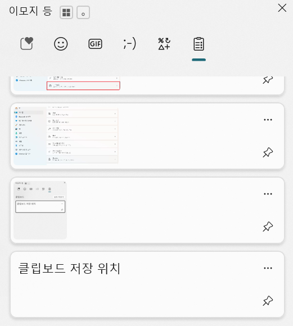Paste the 클립보드 저장 위치 text entry
The image size is (293, 326).
[147, 284]
